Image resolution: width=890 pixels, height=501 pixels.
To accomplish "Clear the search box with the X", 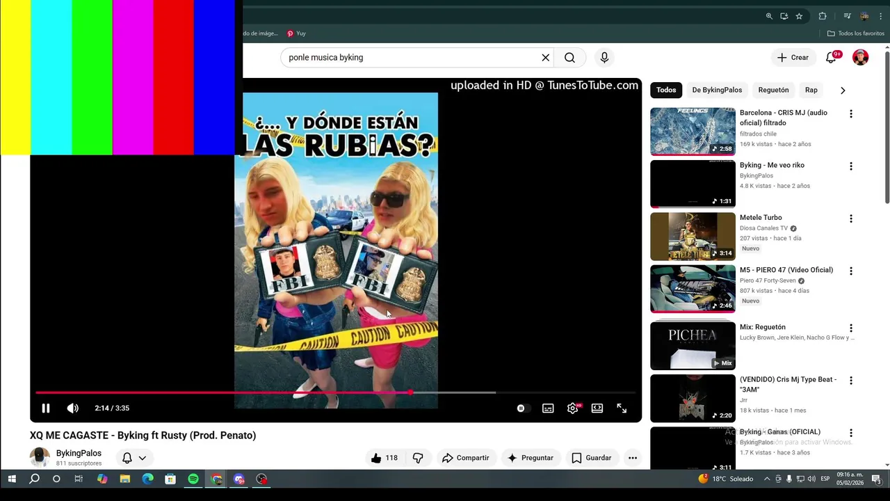I will coord(546,58).
